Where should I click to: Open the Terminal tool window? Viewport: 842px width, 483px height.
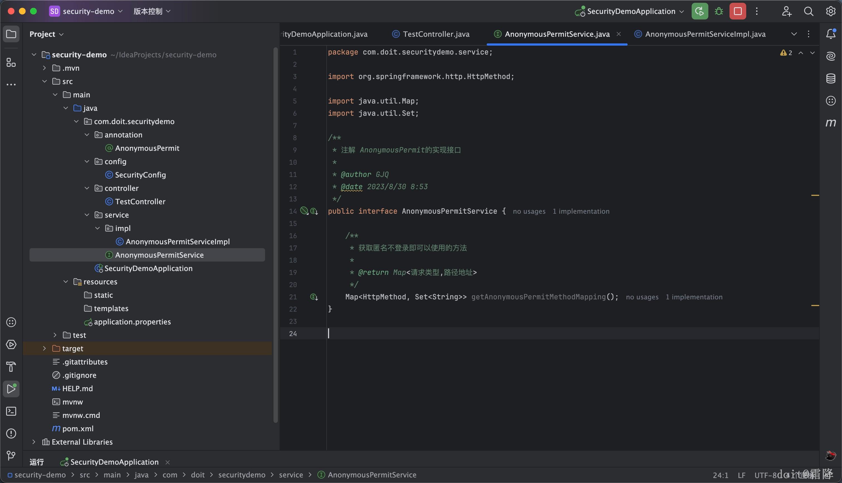point(11,411)
